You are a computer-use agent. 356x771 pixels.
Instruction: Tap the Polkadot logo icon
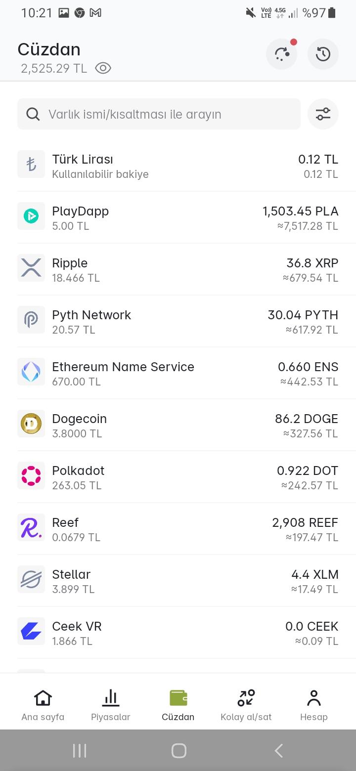click(x=31, y=475)
